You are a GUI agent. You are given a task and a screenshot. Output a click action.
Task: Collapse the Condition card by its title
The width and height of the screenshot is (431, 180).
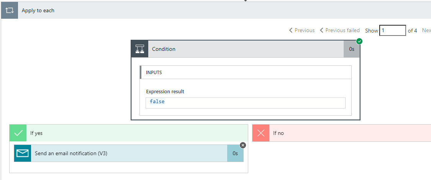[x=164, y=49]
